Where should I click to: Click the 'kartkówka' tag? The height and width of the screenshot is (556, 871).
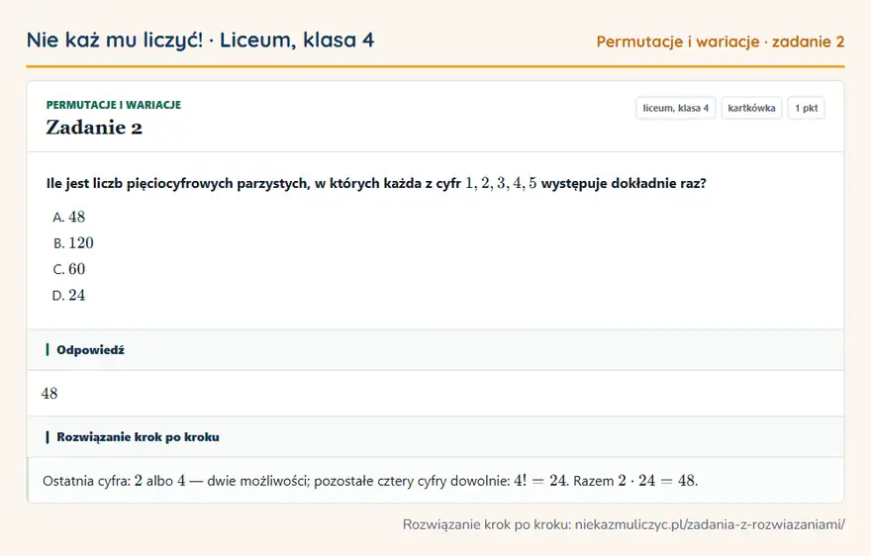[x=751, y=108]
